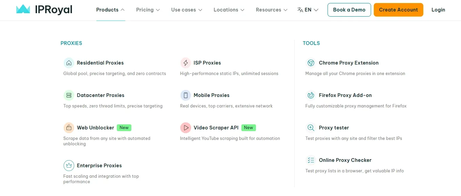Open the Proxy tester link
Image resolution: width=461 pixels, height=196 pixels.
click(x=334, y=128)
